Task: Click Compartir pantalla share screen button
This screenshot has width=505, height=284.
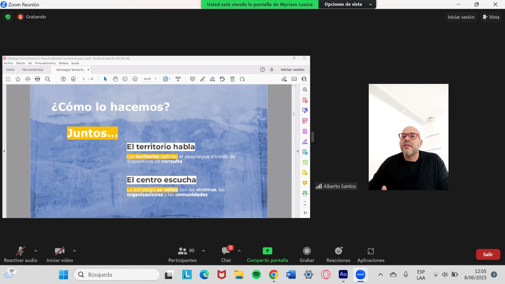Action: point(267,254)
